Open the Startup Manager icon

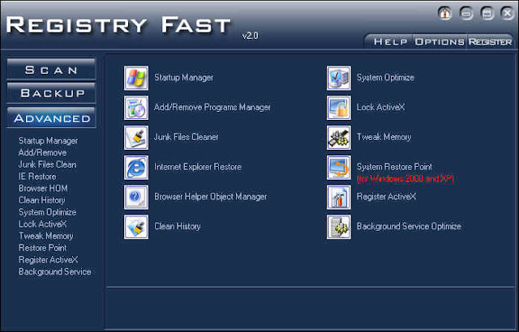136,78
